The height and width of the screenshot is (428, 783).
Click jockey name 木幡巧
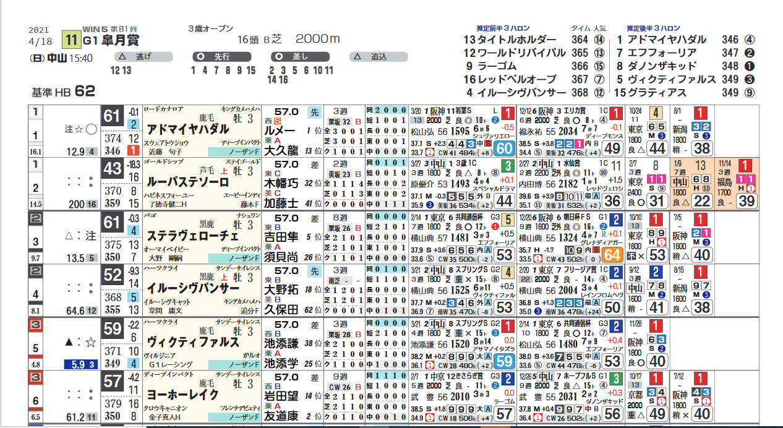pyautogui.click(x=281, y=184)
